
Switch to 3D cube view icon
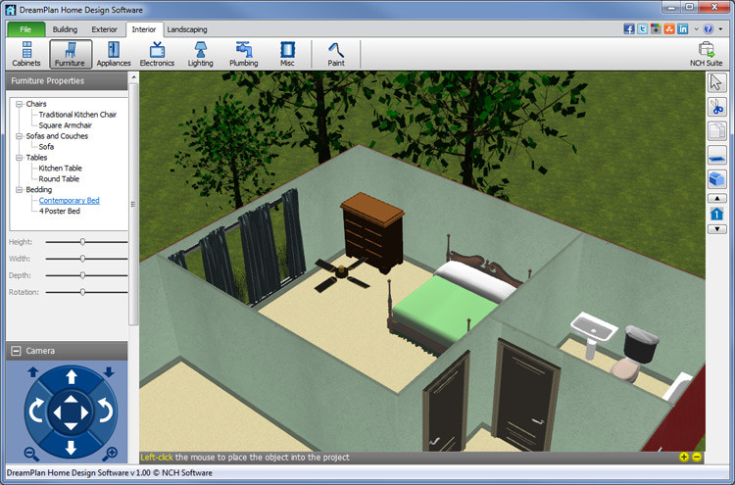pyautogui.click(x=716, y=179)
